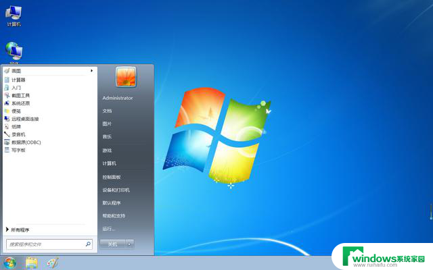
Task: Launch 写字板 (WordPad)
Action: tap(48, 150)
